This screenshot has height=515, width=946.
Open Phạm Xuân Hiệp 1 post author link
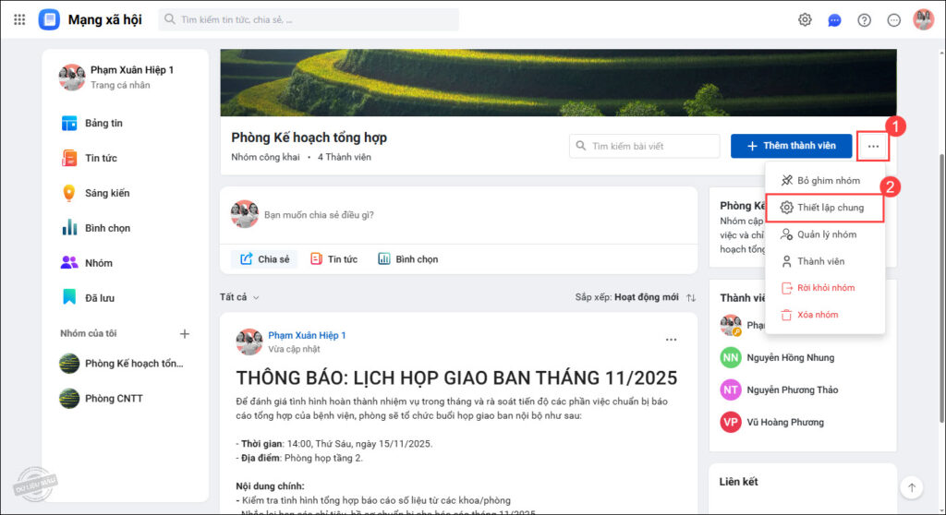(x=307, y=335)
